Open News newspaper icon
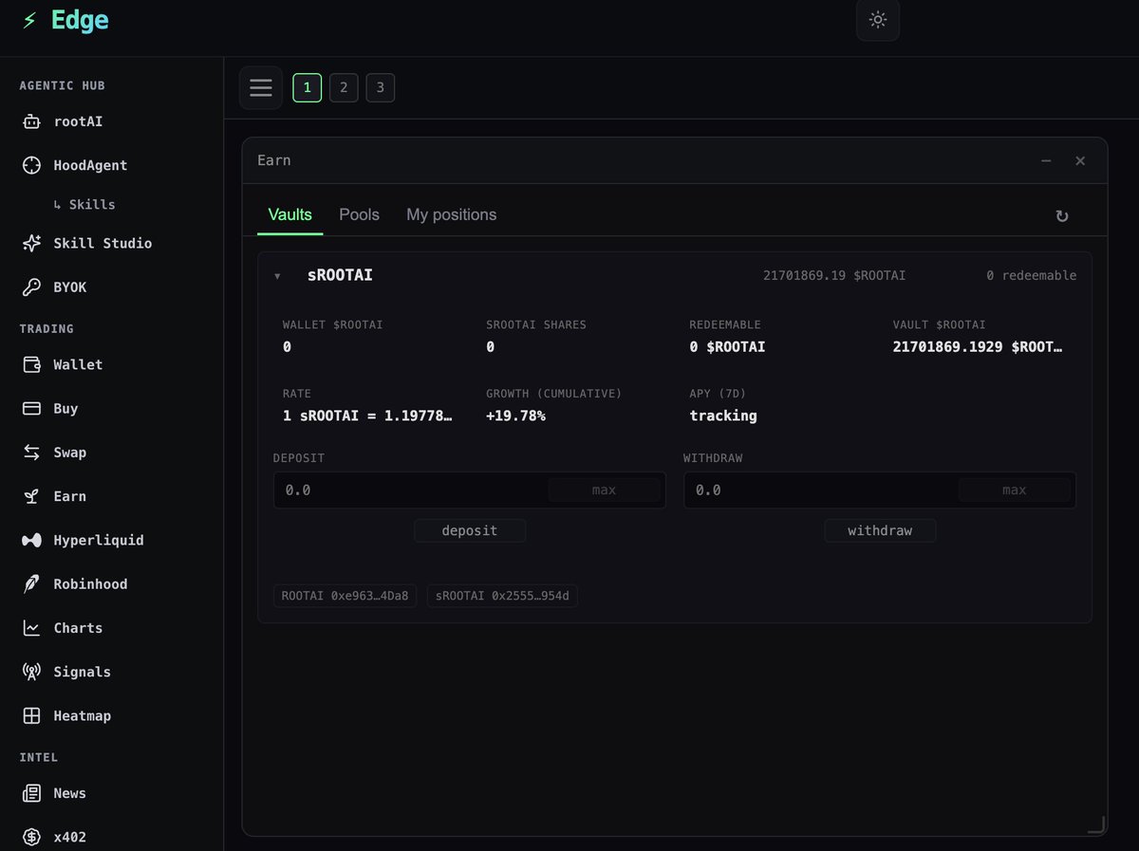Viewport: 1139px width, 851px height. (31, 793)
